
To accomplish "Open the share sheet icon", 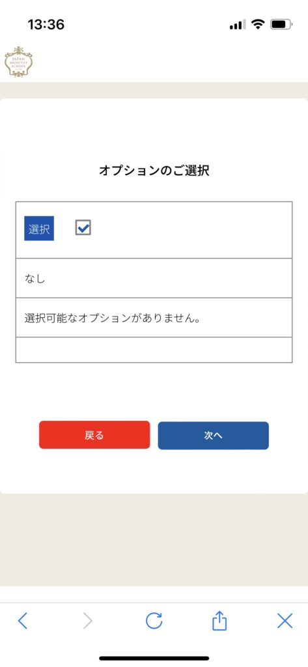I will [x=219, y=621].
